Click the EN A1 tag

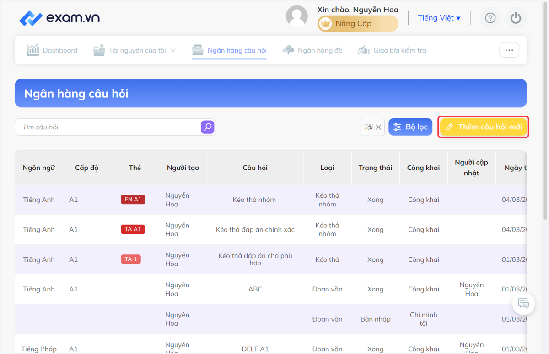click(133, 199)
